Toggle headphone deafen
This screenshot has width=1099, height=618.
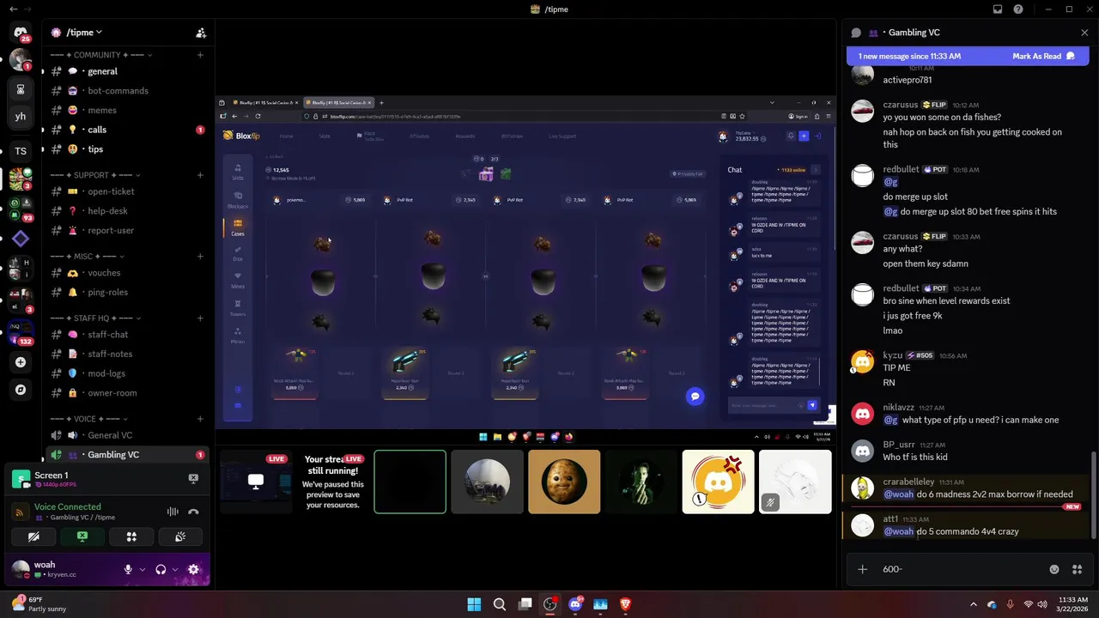point(161,569)
